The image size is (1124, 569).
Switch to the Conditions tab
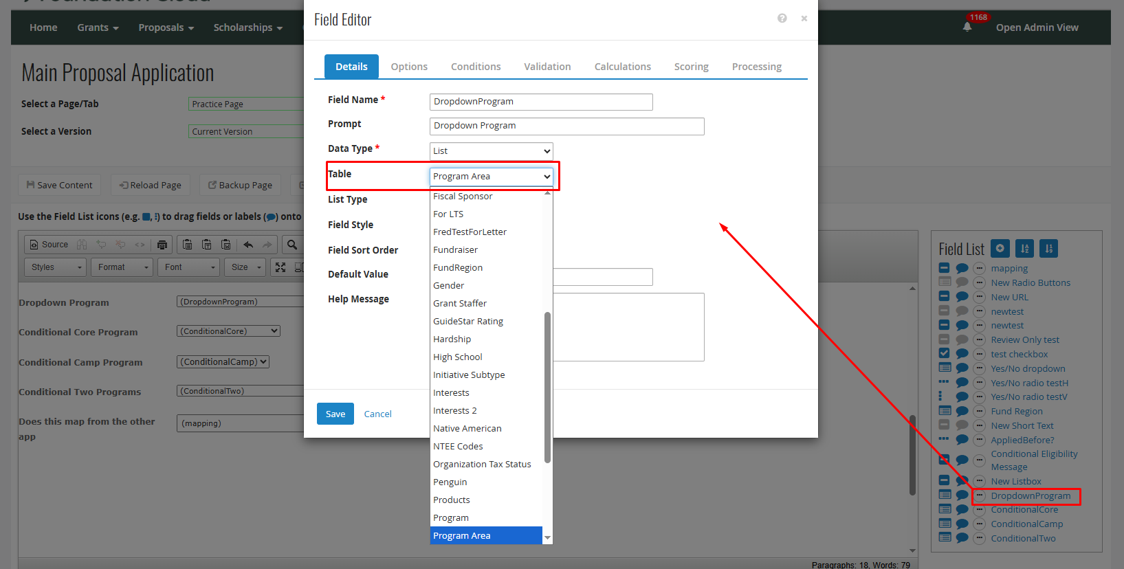pyautogui.click(x=476, y=67)
